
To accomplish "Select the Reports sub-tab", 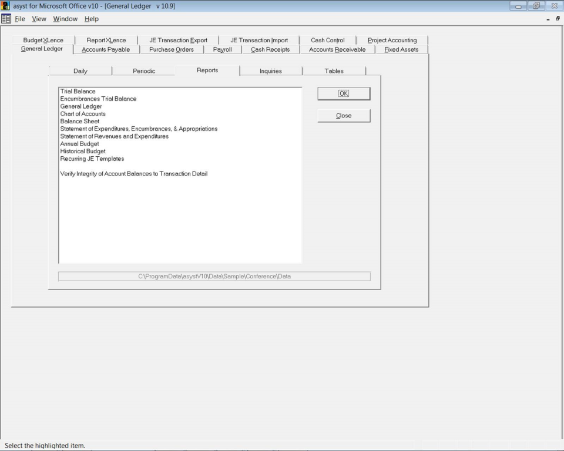I will point(207,70).
